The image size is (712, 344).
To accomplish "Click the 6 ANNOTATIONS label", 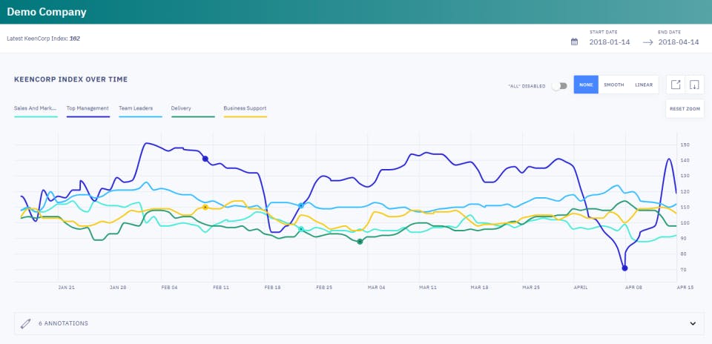I will (x=63, y=323).
